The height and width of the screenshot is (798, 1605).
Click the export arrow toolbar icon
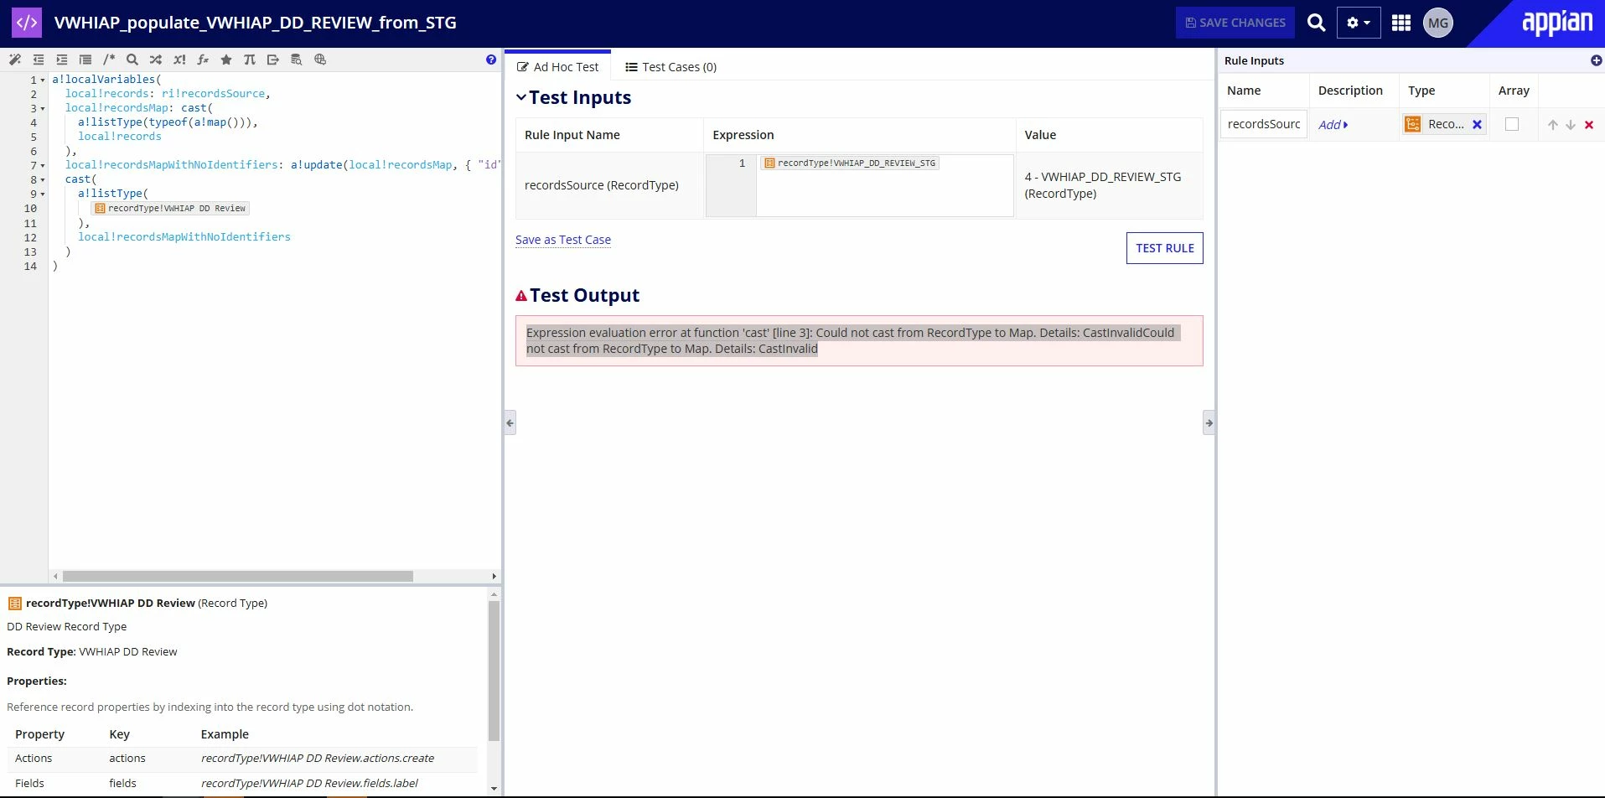pyautogui.click(x=273, y=60)
